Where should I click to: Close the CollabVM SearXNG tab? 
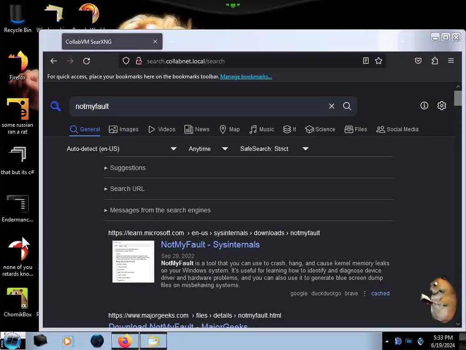(155, 41)
